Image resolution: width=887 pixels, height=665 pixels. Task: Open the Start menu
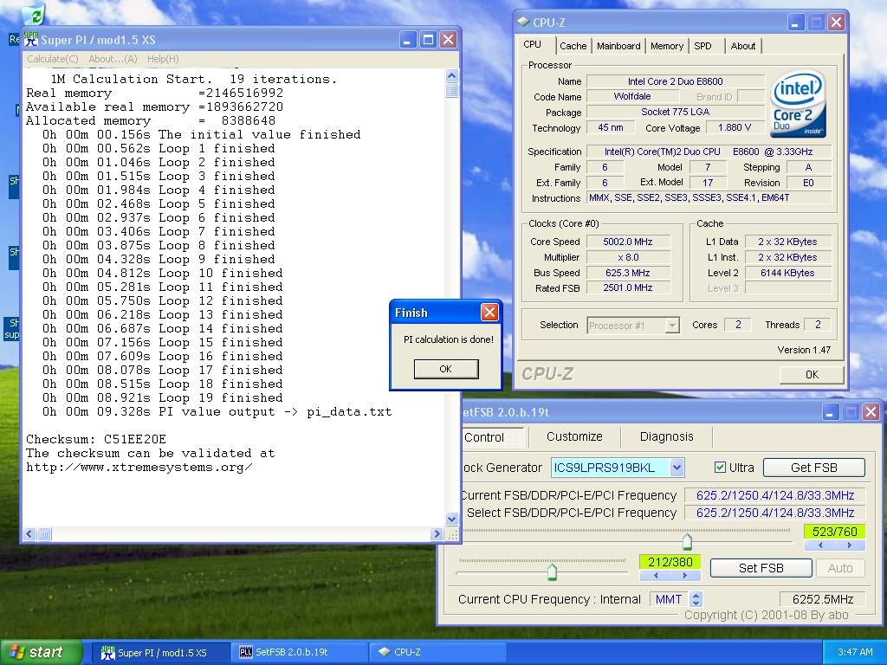point(40,652)
